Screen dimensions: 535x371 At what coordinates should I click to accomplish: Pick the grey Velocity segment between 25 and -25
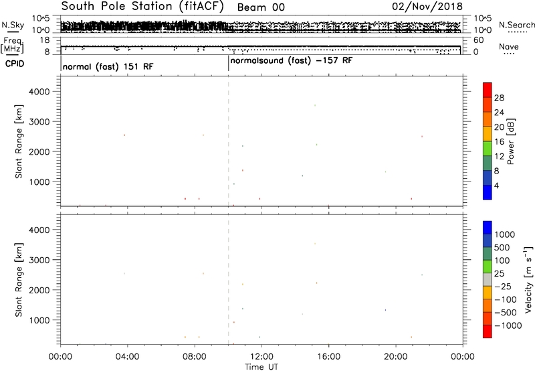(488, 280)
